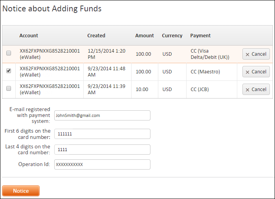Click the Account column header

tap(29, 36)
